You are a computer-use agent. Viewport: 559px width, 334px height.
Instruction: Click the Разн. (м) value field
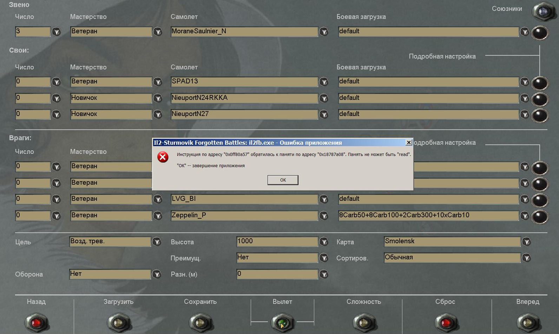pos(277,274)
